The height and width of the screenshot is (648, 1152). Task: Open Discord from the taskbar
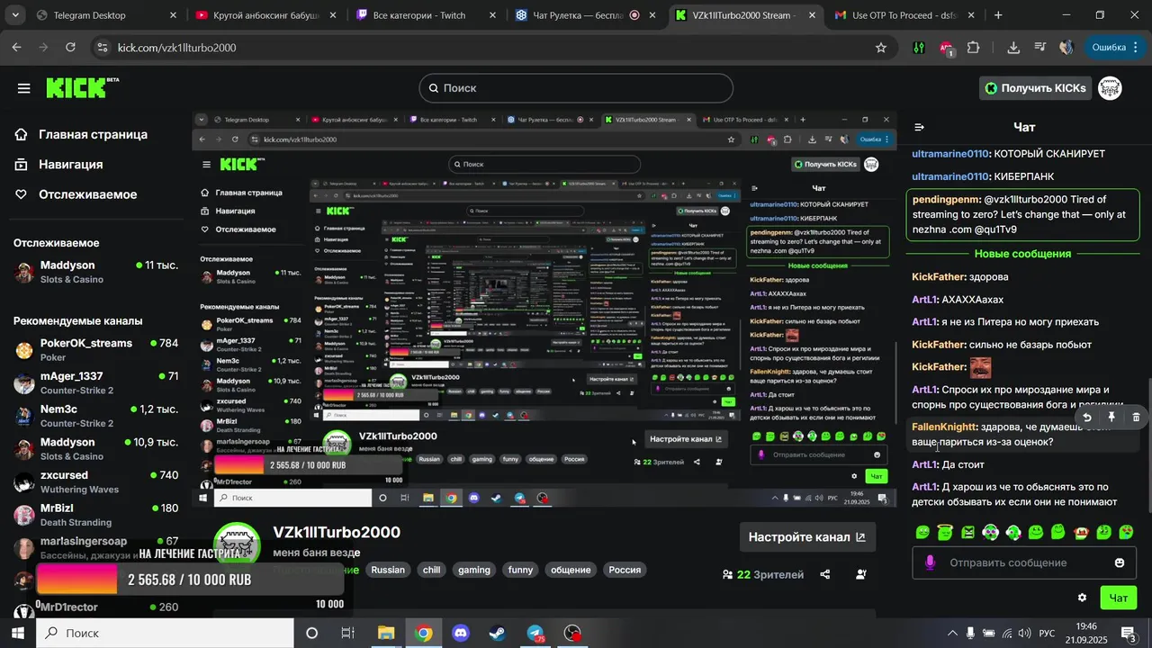461,634
